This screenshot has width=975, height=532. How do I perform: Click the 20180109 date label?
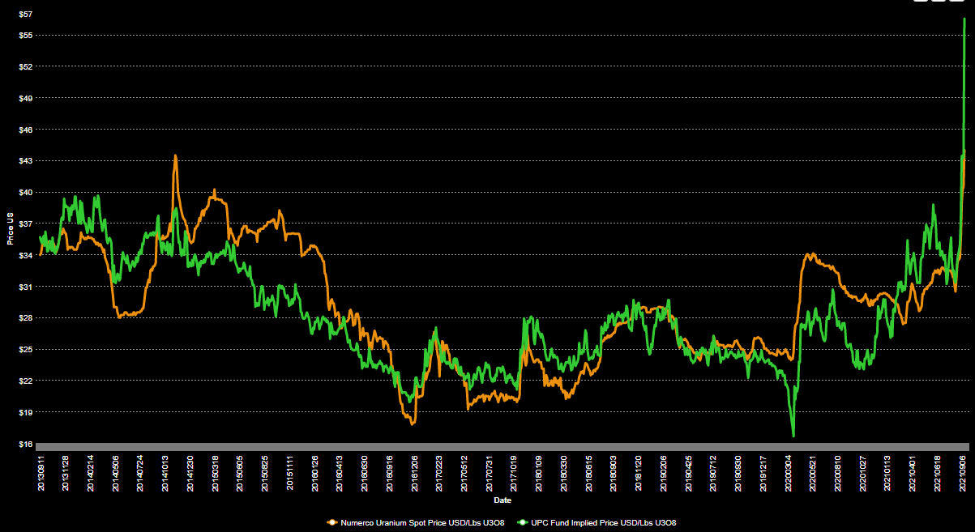point(538,472)
